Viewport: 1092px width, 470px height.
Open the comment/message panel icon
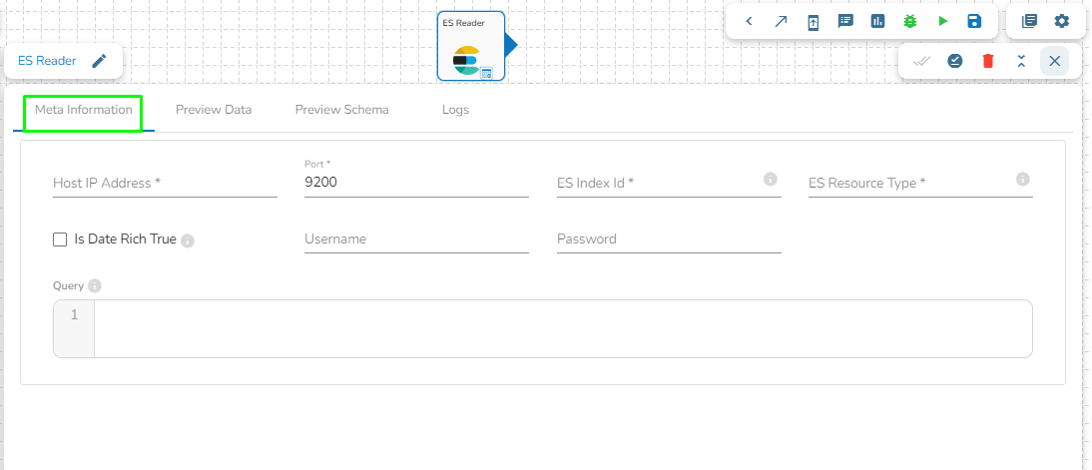point(845,21)
